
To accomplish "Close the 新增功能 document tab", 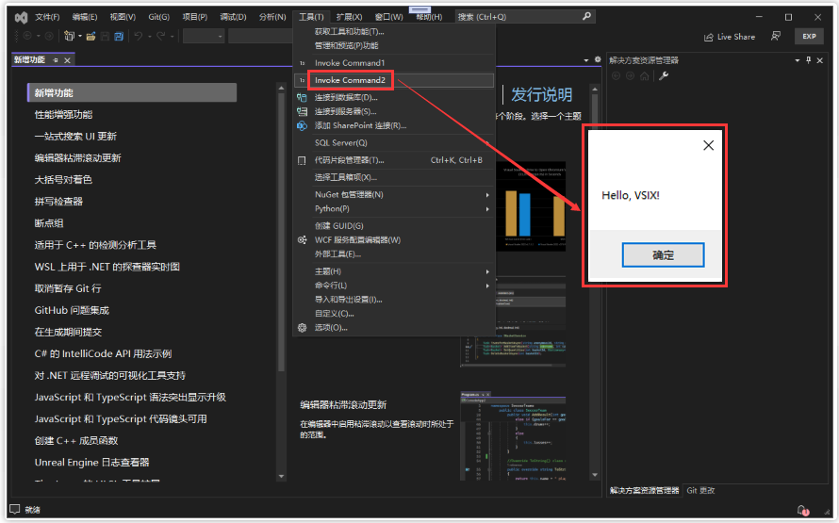I will pos(68,60).
